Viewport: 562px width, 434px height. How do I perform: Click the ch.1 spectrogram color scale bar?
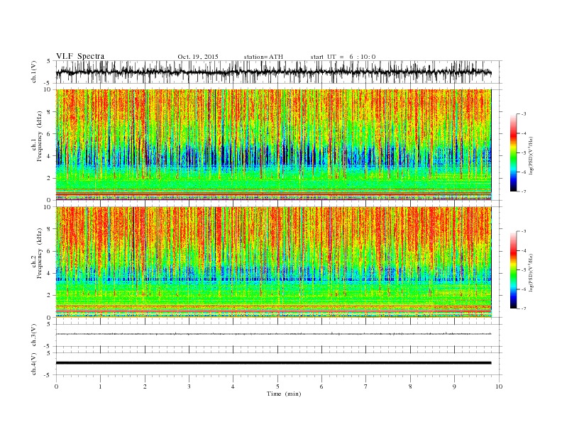click(513, 152)
